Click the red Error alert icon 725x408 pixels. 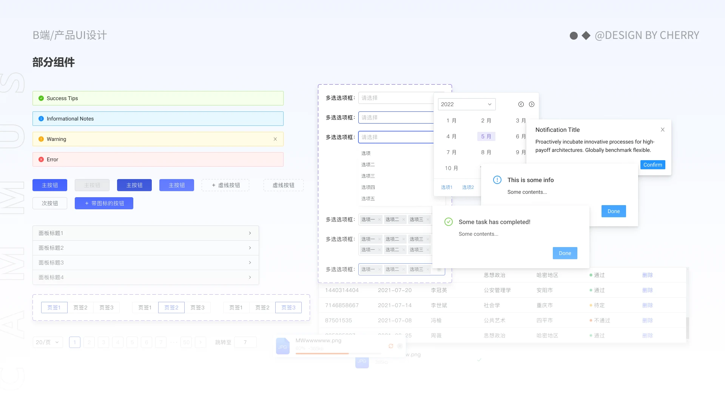(x=41, y=159)
